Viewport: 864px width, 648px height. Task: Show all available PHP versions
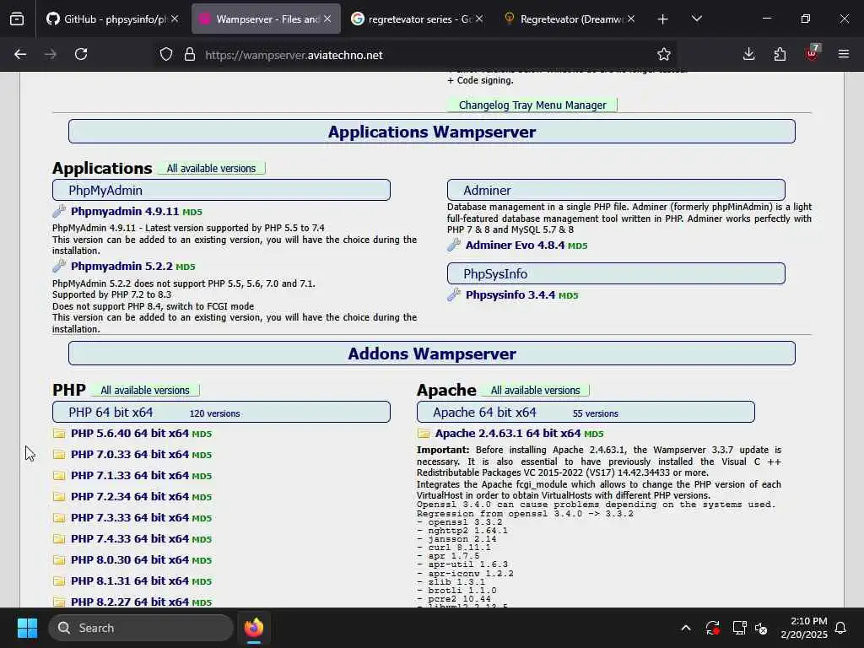pyautogui.click(x=145, y=391)
